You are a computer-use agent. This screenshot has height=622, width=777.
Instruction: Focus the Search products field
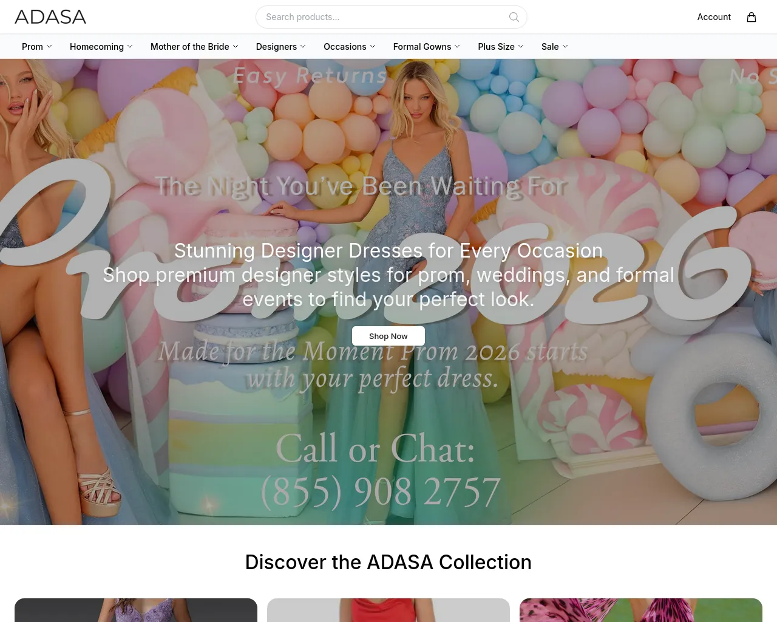(x=391, y=17)
